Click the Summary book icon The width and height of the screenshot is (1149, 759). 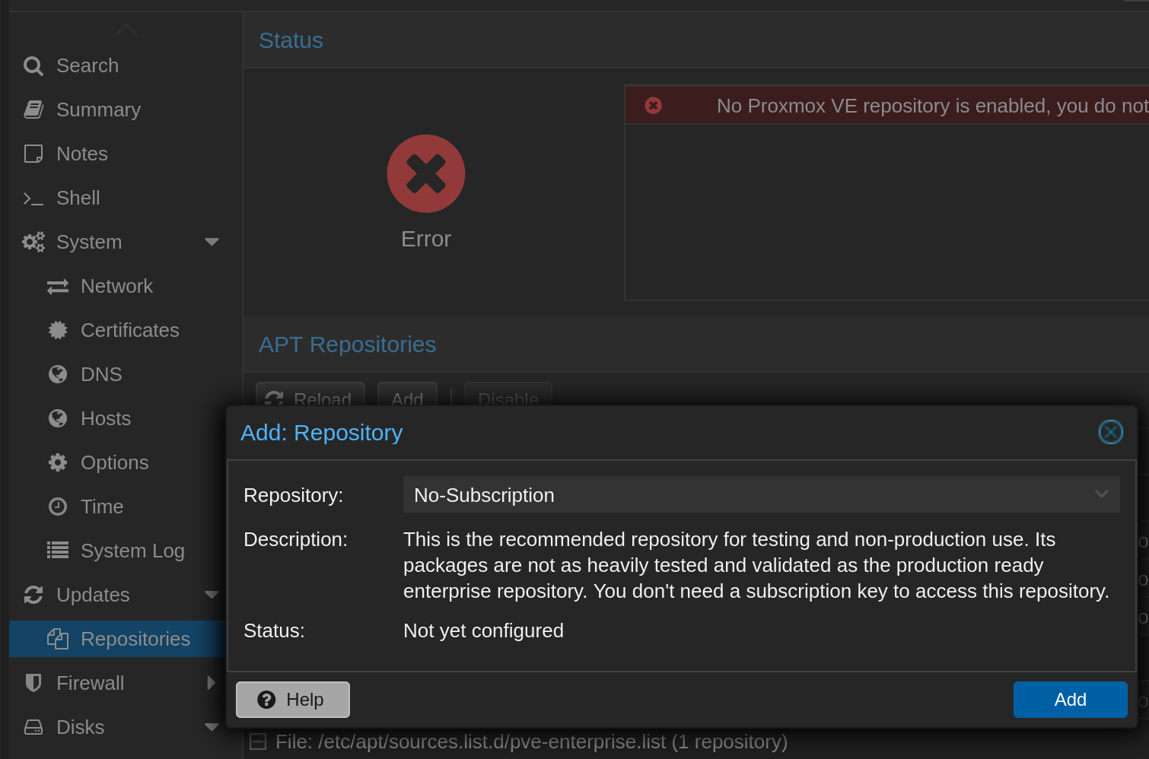coord(33,110)
